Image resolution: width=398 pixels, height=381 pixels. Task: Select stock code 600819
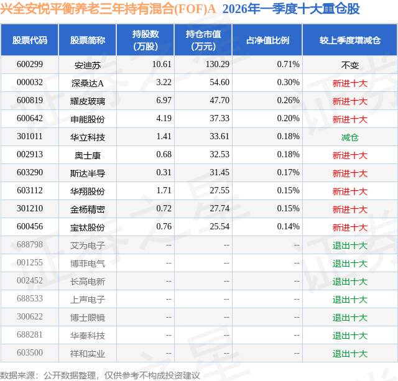(x=30, y=100)
